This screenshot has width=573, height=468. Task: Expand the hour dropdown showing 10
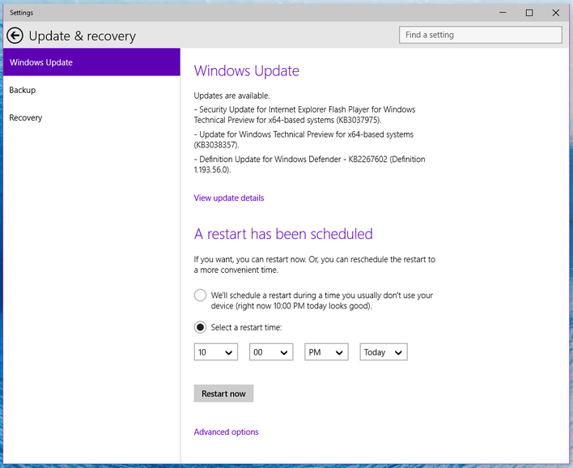tap(216, 352)
